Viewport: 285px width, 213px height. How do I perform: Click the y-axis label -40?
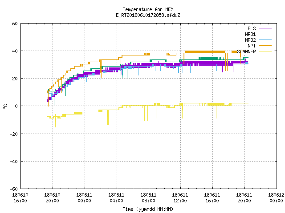pos(14,162)
